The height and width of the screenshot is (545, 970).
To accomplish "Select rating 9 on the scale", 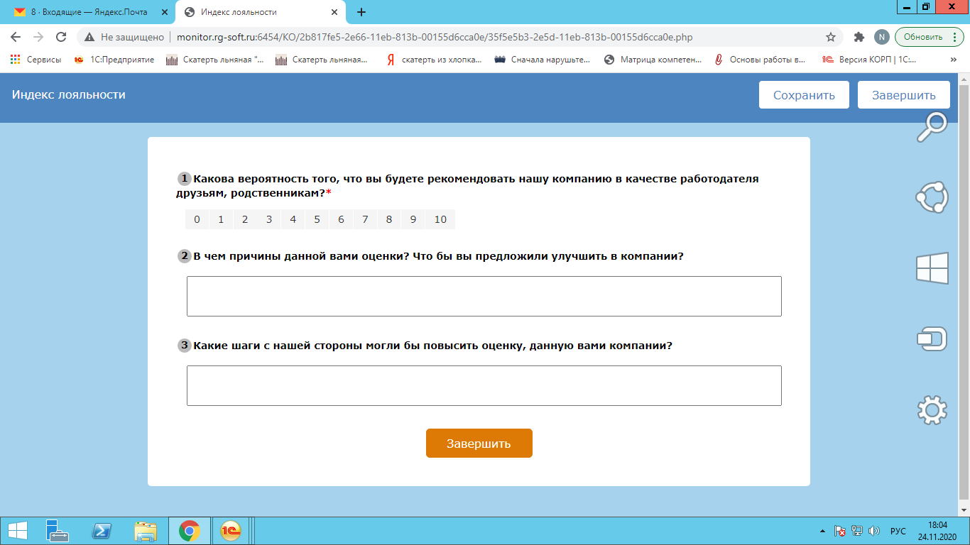I will [413, 219].
